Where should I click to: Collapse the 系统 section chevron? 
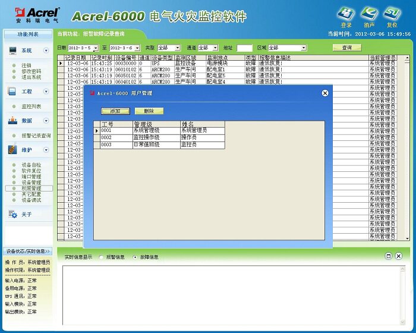point(46,51)
